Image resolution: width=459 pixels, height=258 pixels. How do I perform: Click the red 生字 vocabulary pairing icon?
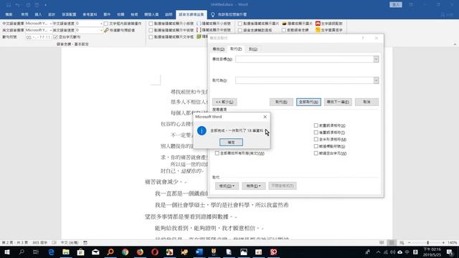318,24
